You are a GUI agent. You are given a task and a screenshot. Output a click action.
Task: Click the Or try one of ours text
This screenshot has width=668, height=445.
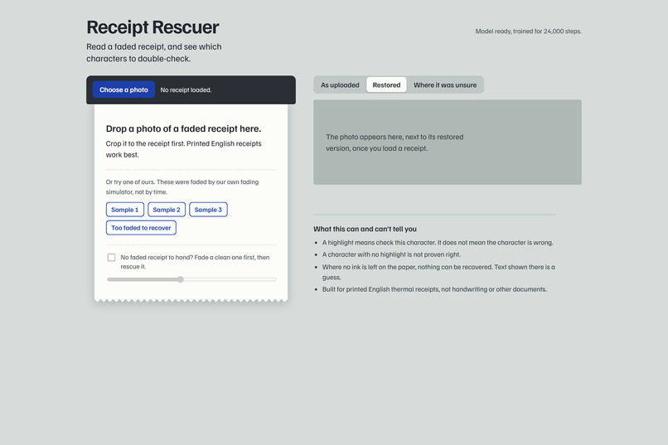(182, 187)
